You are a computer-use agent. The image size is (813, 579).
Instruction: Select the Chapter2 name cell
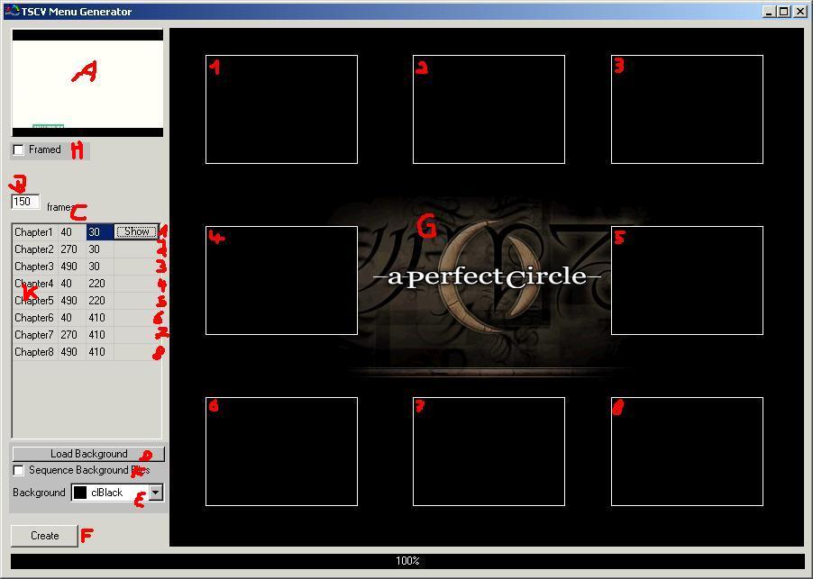coord(35,249)
